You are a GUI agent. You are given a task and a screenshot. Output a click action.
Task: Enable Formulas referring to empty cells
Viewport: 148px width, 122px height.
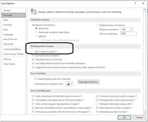click(97, 104)
